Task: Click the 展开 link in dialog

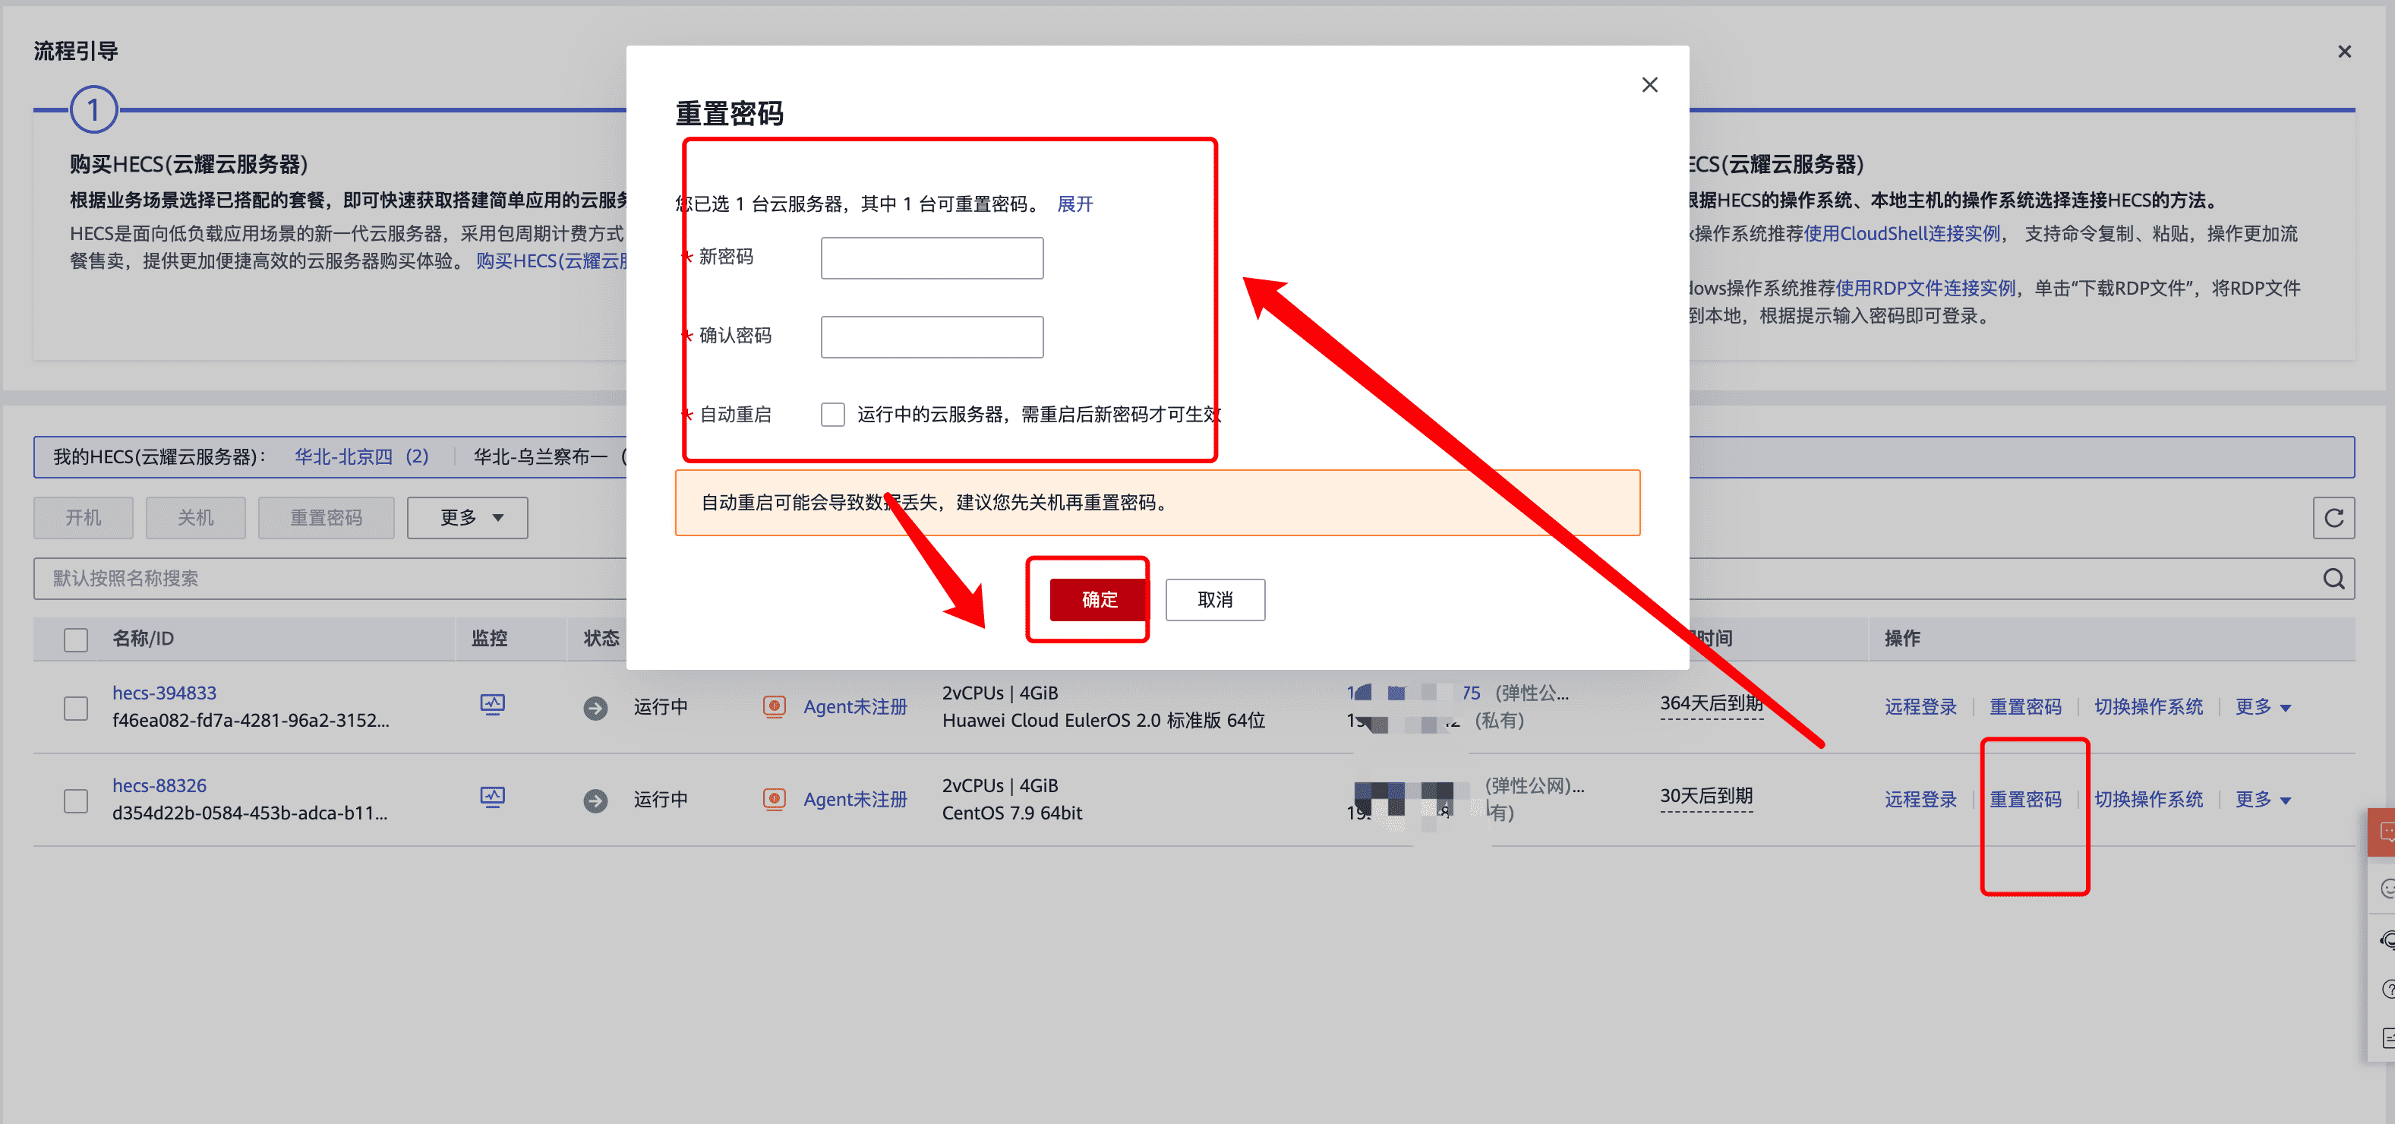Action: click(1074, 204)
